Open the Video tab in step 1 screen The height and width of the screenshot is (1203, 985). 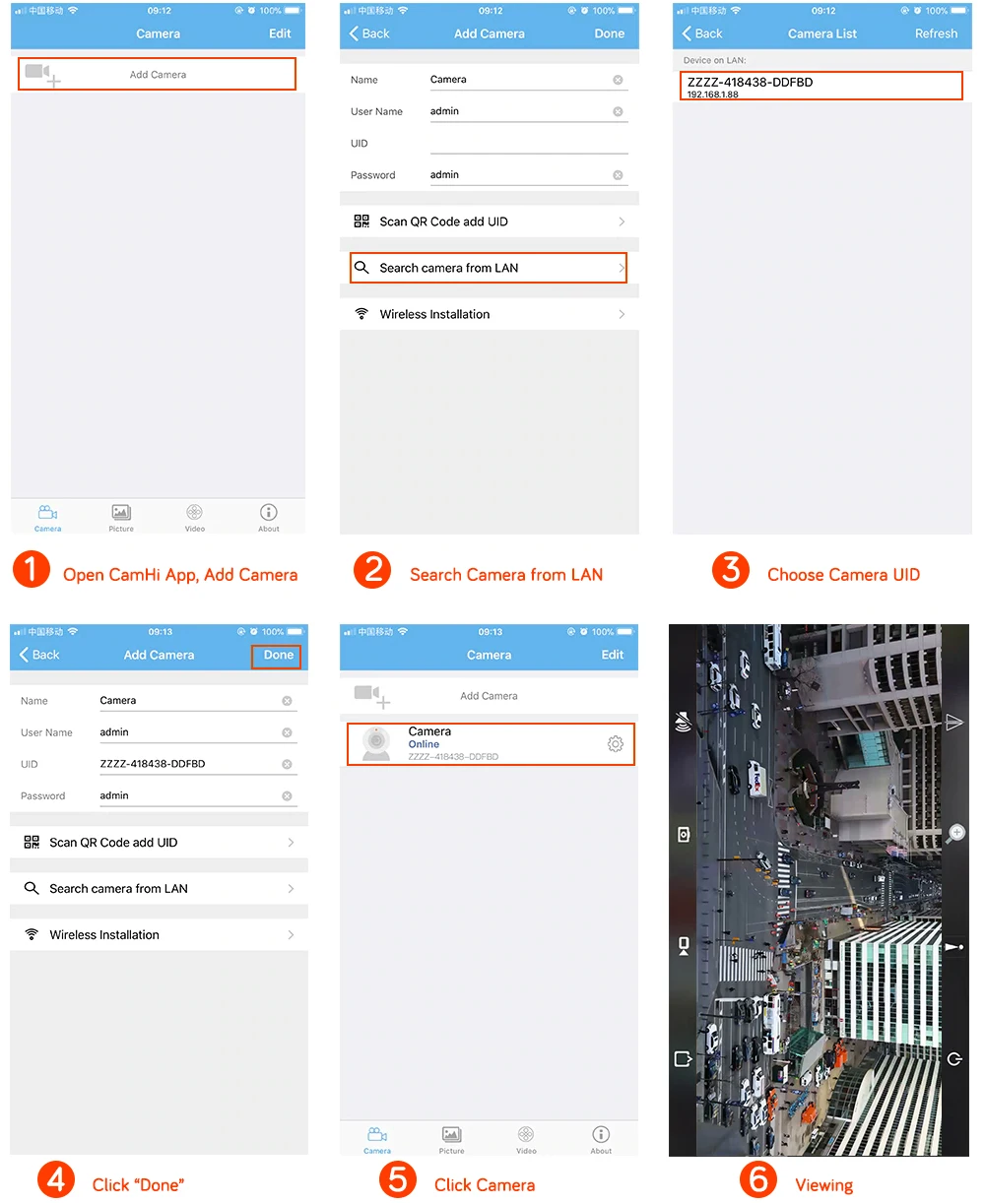pyautogui.click(x=195, y=517)
